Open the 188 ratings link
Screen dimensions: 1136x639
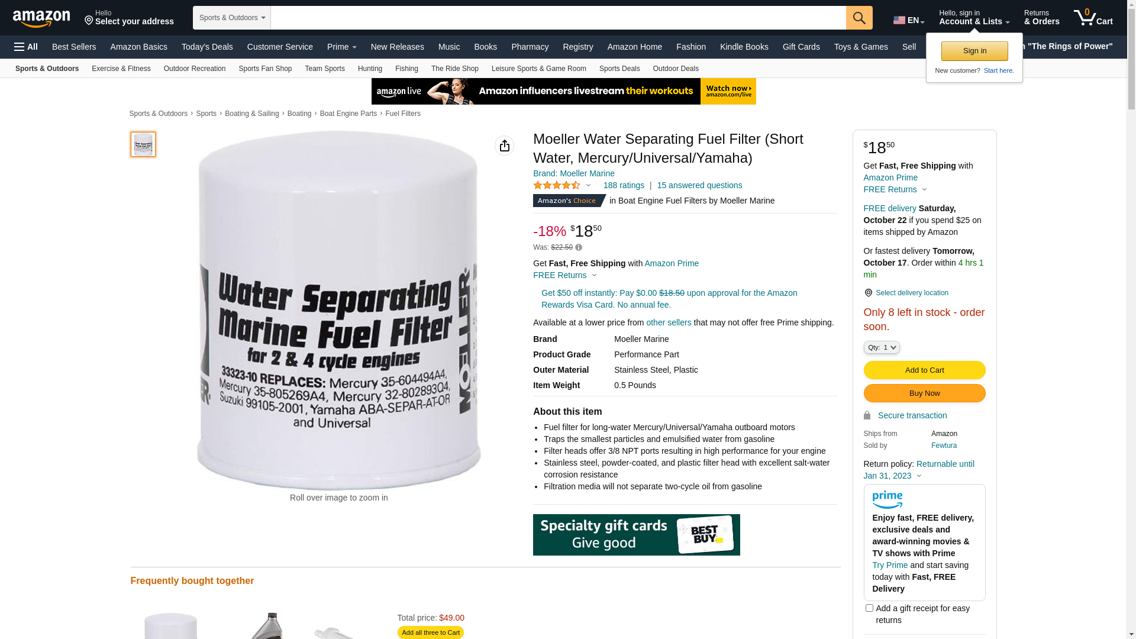tap(624, 185)
